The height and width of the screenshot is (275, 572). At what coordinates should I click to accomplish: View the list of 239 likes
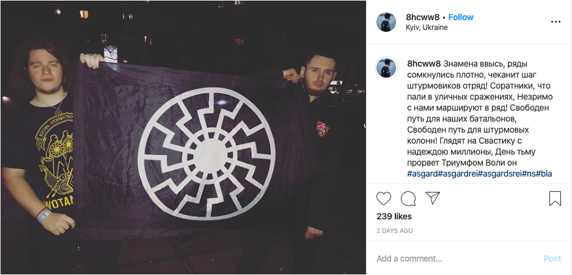394,216
